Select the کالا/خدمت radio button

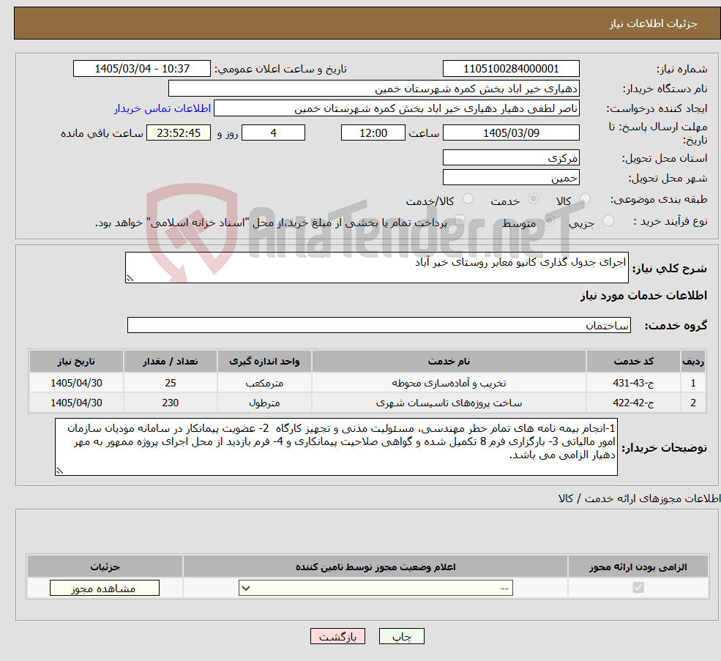pos(468,198)
